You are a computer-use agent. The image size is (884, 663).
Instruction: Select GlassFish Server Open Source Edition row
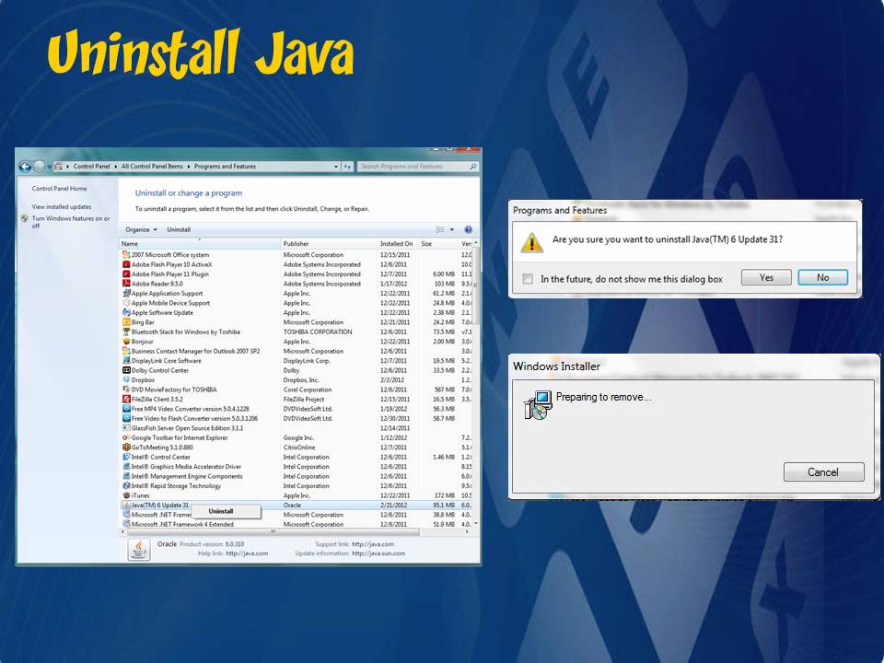tap(296, 428)
